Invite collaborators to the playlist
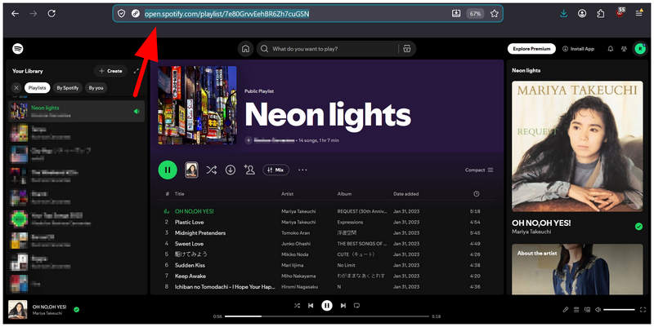Viewport: 654px width, 327px height. point(249,170)
